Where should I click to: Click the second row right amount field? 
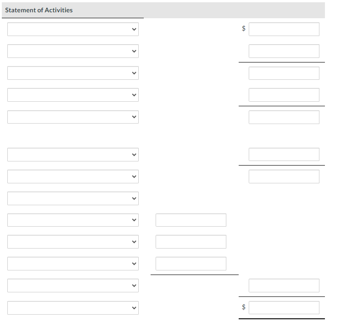284,51
